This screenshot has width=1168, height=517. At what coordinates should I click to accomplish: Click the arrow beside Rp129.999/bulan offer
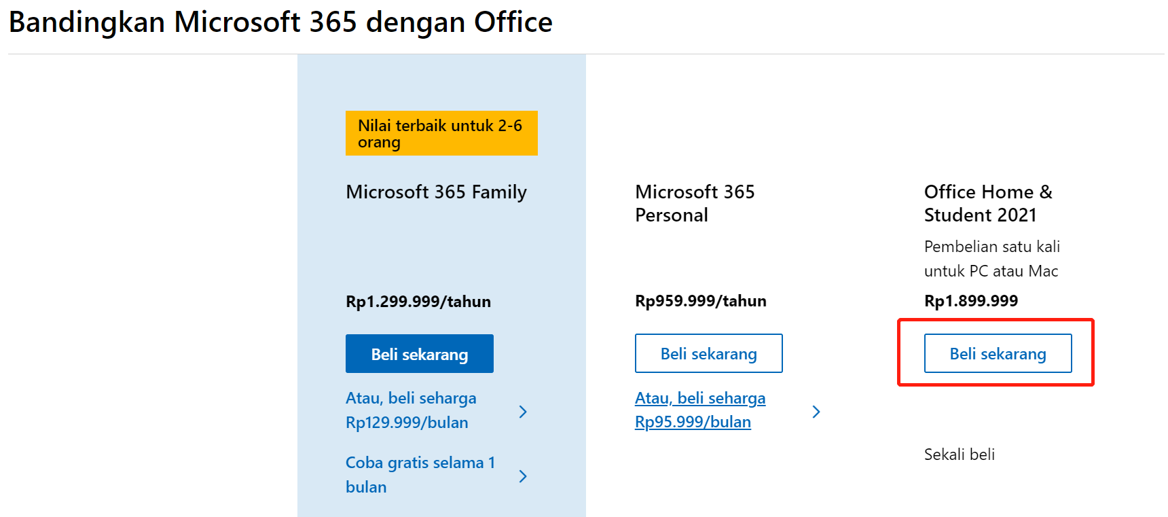[523, 412]
